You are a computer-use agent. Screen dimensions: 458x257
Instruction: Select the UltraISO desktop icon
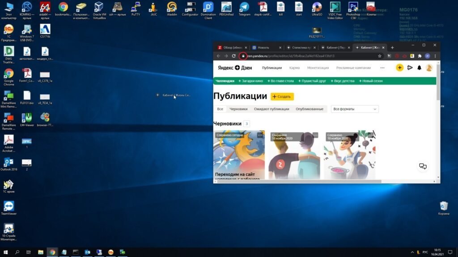317,9
